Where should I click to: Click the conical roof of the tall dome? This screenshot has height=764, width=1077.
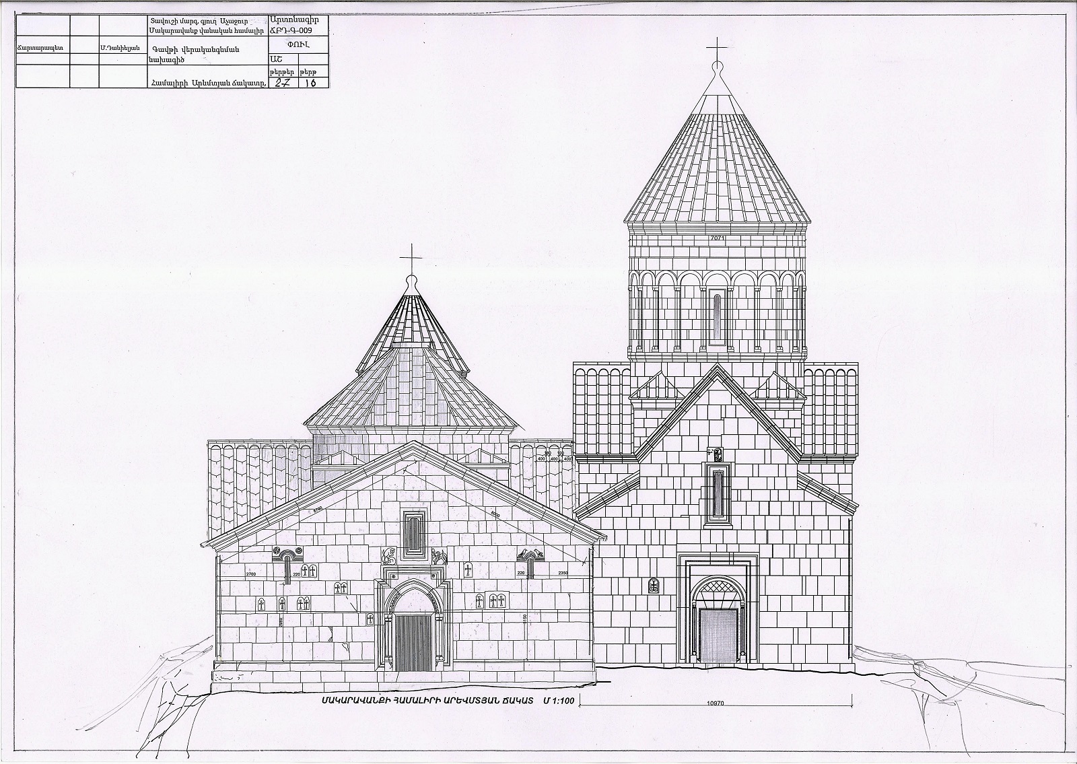click(x=716, y=168)
